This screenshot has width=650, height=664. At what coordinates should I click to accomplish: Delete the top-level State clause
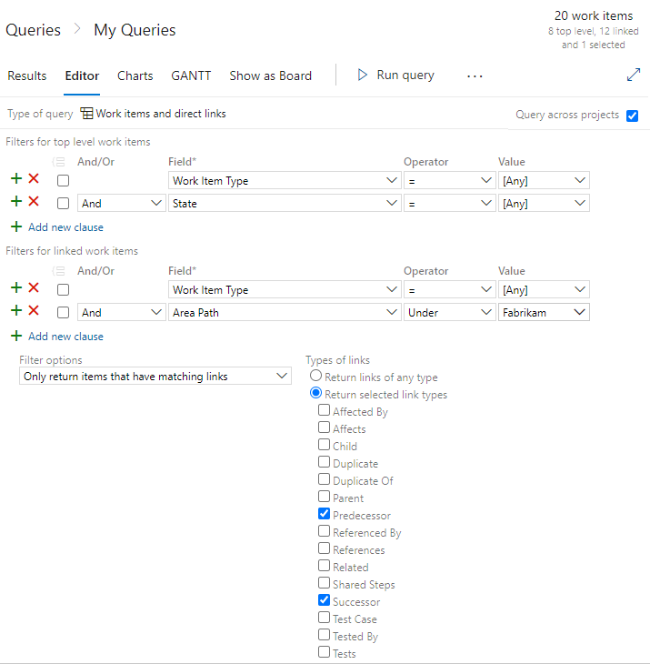coord(34,201)
